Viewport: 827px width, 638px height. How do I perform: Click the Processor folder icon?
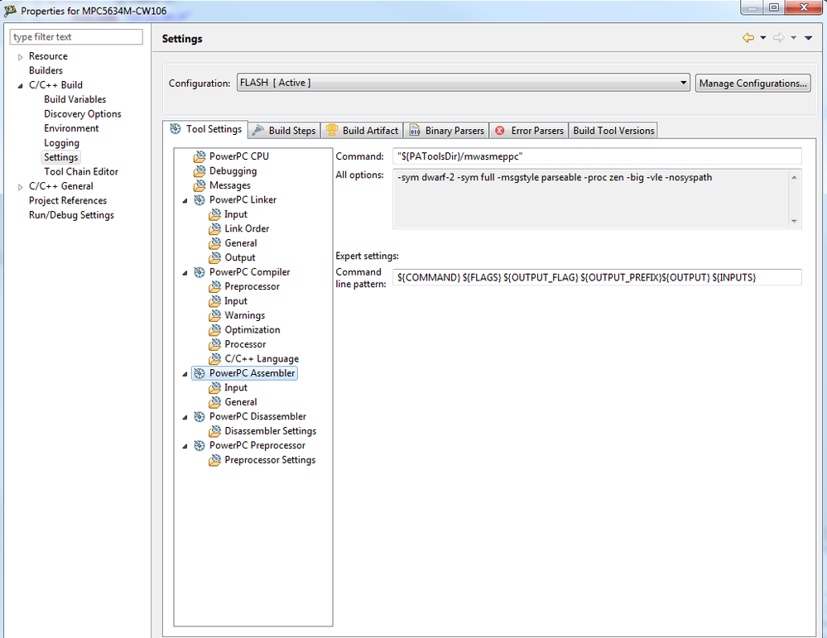[x=214, y=344]
